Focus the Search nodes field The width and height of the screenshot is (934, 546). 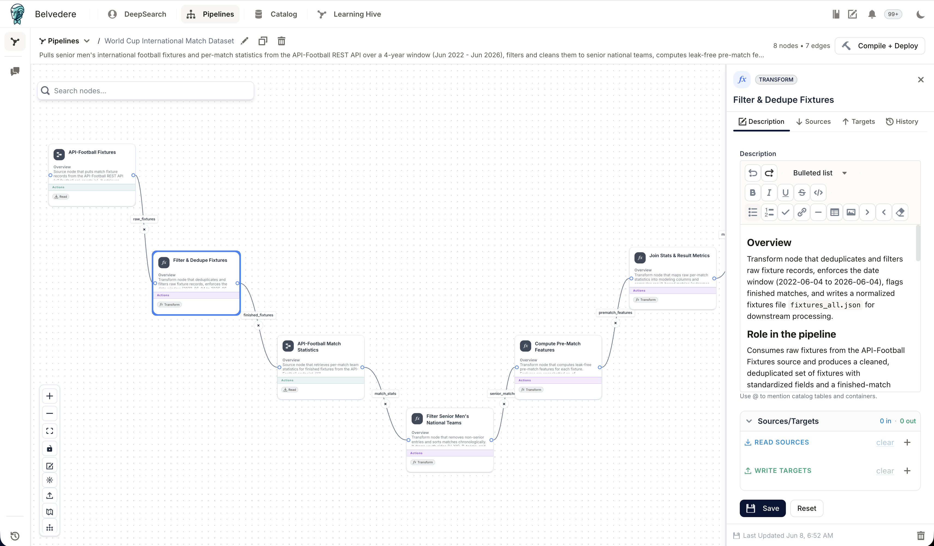click(x=145, y=91)
